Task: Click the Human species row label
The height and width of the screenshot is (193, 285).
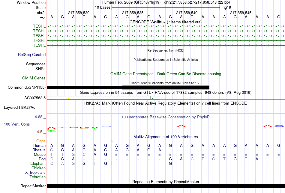Action: coord(39,146)
